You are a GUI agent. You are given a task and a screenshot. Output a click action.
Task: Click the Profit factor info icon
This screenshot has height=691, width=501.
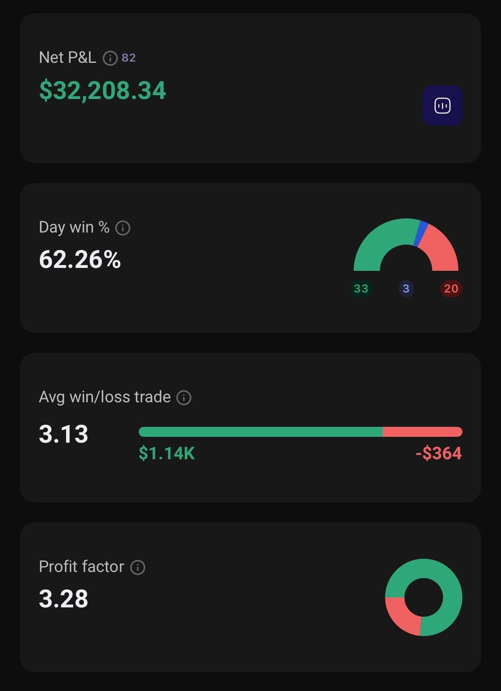(x=138, y=567)
